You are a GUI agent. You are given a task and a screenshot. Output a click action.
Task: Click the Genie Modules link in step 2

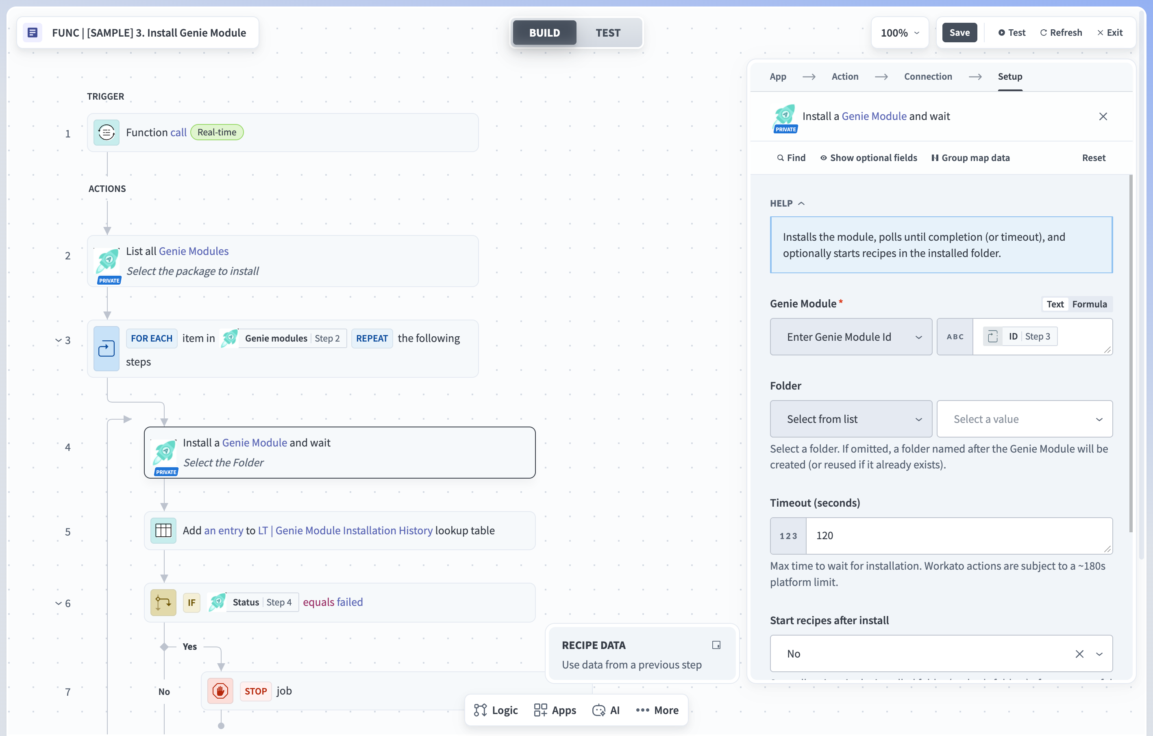(x=194, y=251)
